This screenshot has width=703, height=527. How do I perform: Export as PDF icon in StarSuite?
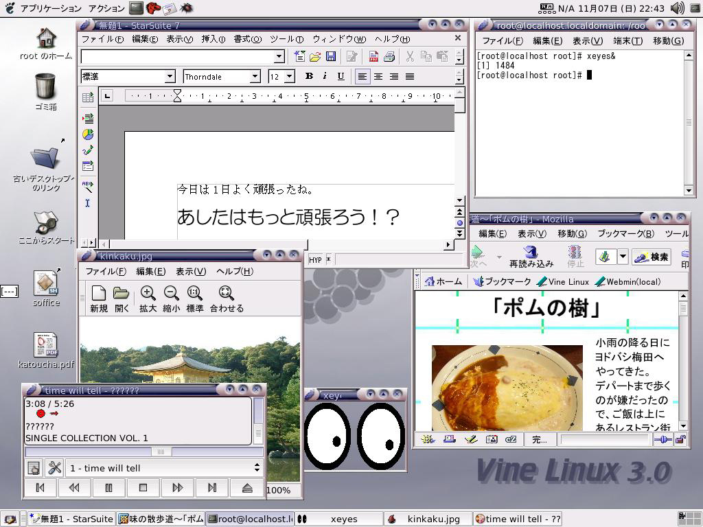click(373, 56)
